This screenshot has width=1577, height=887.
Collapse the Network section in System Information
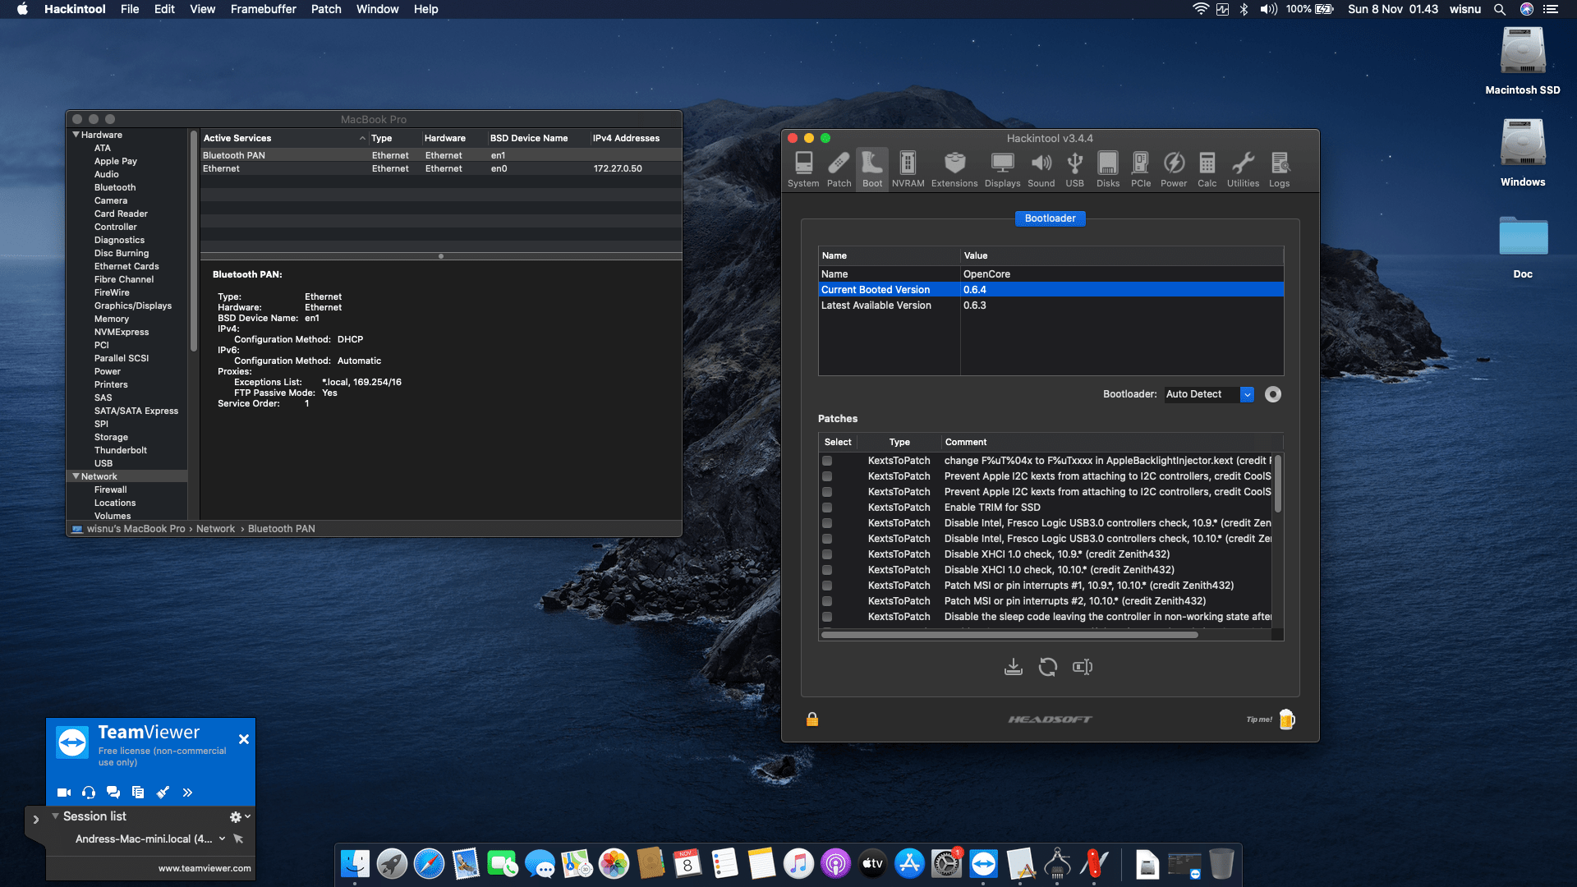(x=76, y=476)
